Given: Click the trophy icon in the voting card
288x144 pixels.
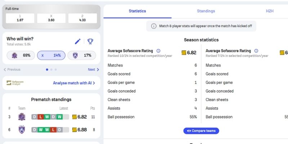Looking at the screenshot, I should pyautogui.click(x=90, y=41).
